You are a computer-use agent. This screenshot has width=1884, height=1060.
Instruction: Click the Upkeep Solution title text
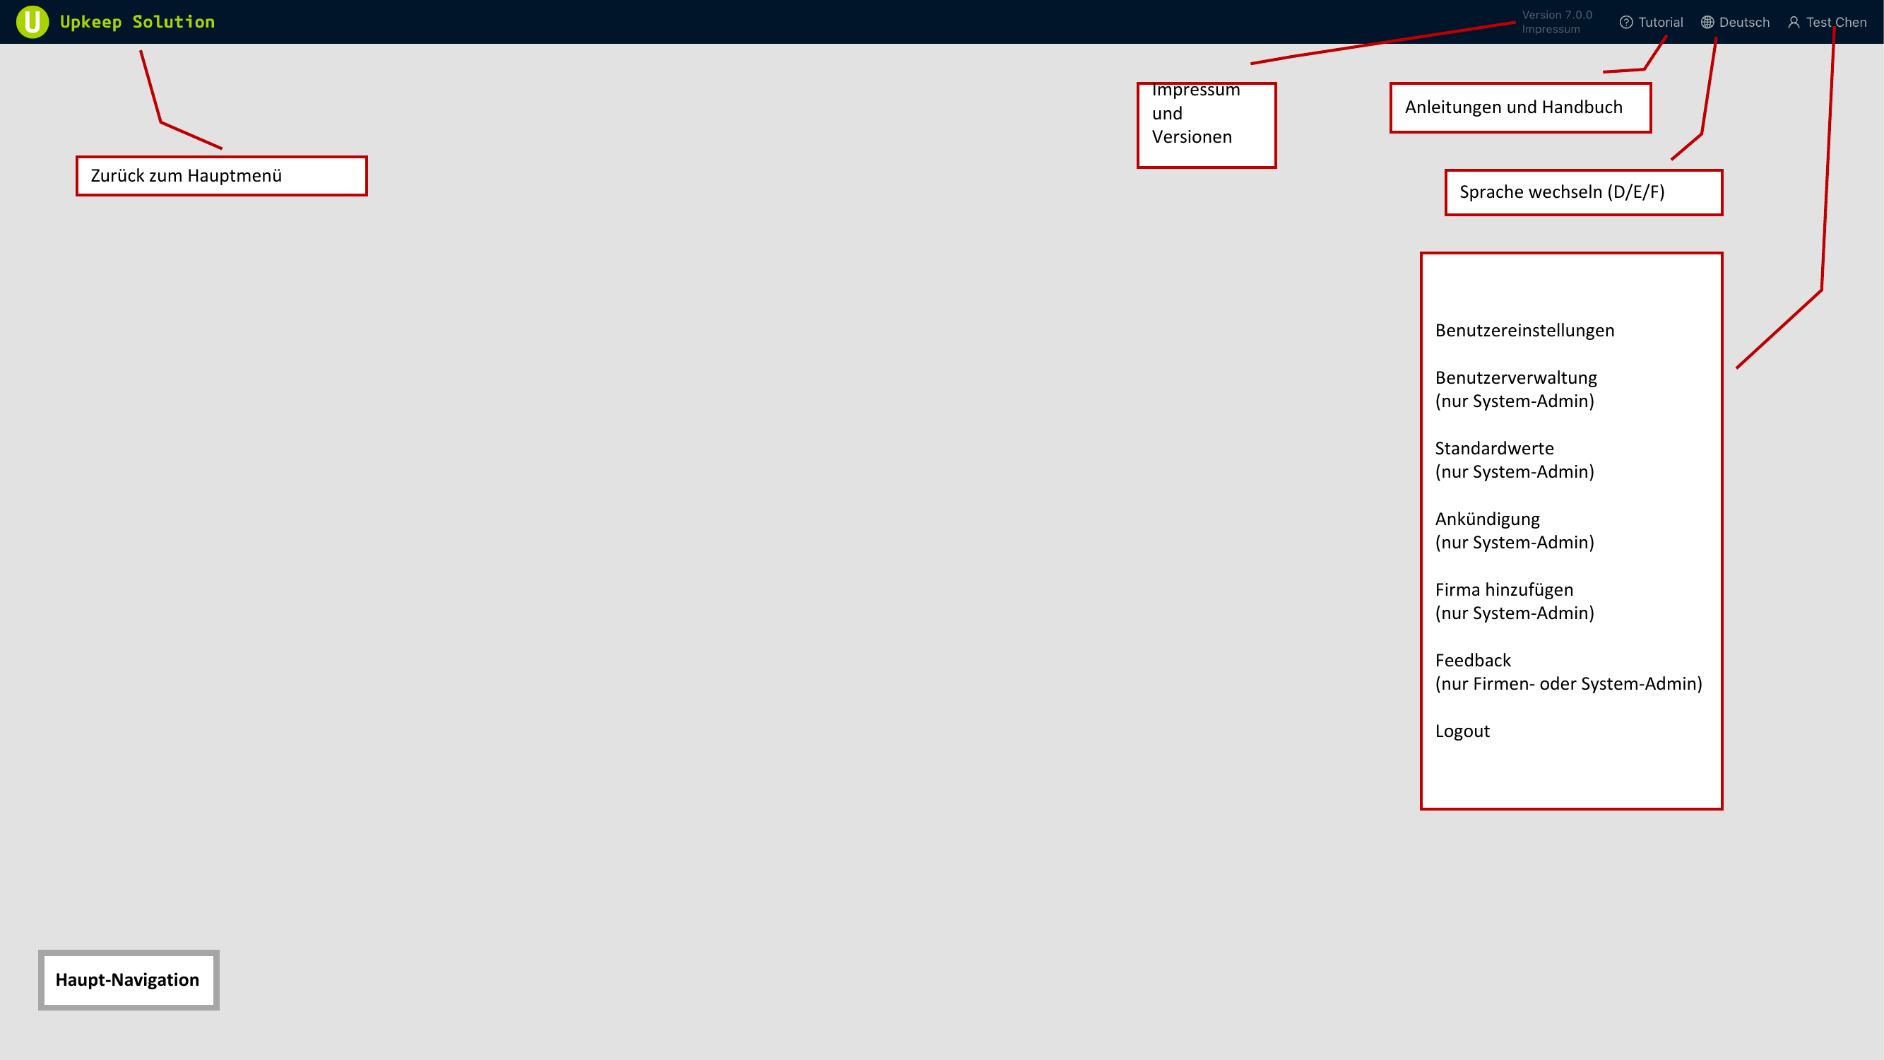[x=136, y=21]
